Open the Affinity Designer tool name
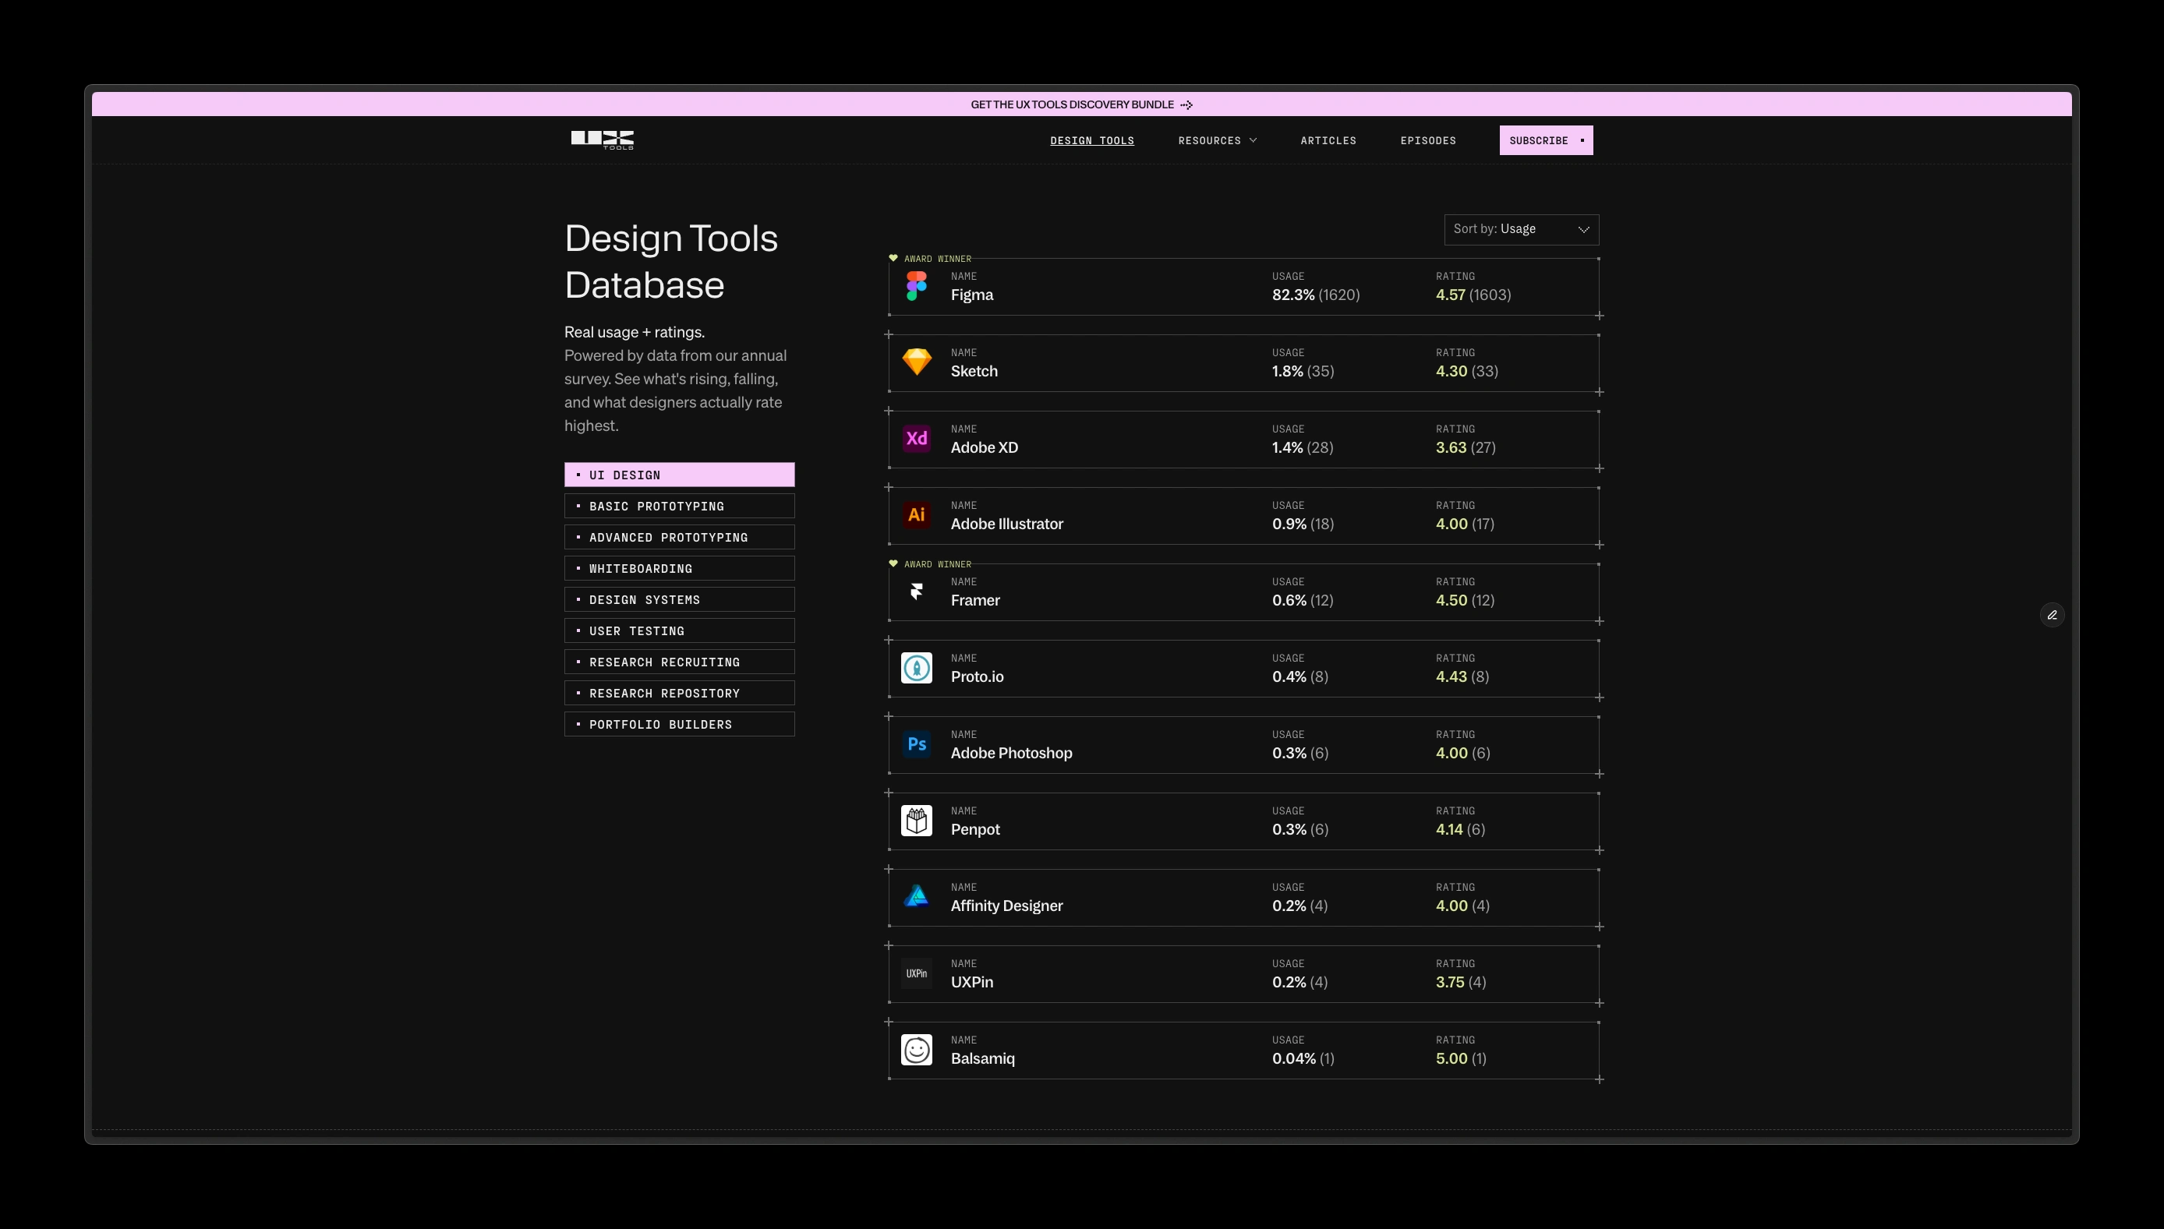2164x1229 pixels. point(1006,906)
